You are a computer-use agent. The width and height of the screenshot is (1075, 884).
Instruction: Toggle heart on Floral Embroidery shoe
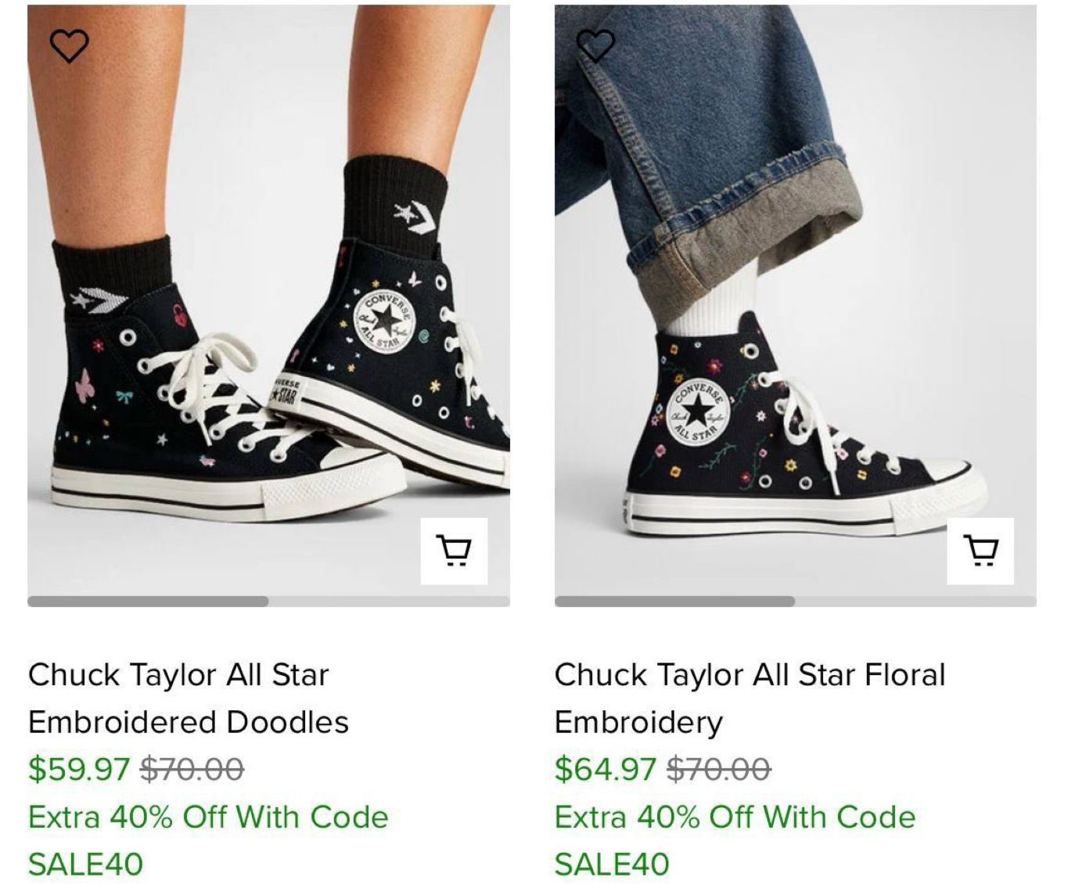point(595,45)
